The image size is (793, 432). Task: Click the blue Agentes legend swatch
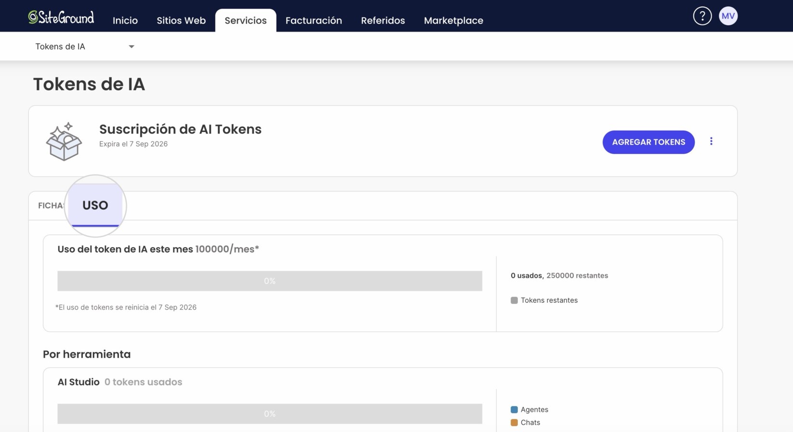[x=514, y=410]
